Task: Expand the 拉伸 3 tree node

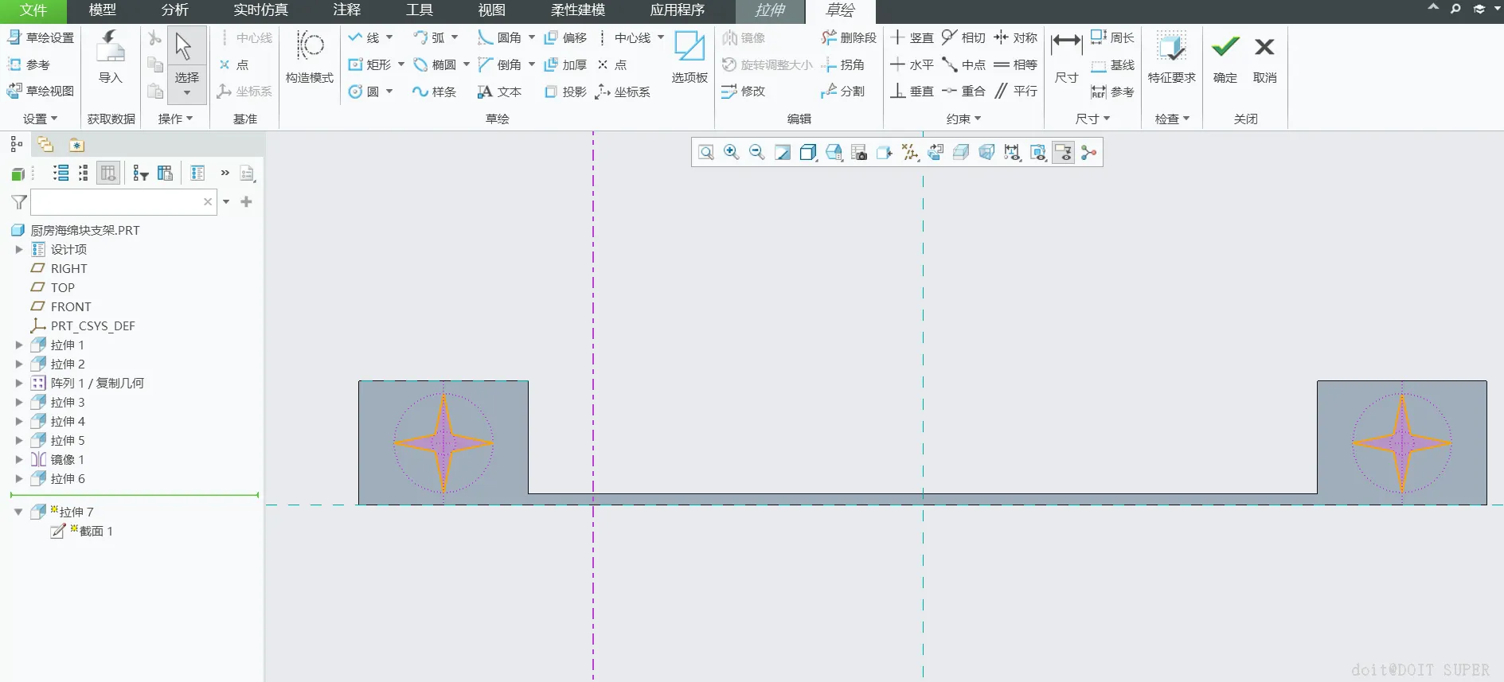Action: point(19,402)
